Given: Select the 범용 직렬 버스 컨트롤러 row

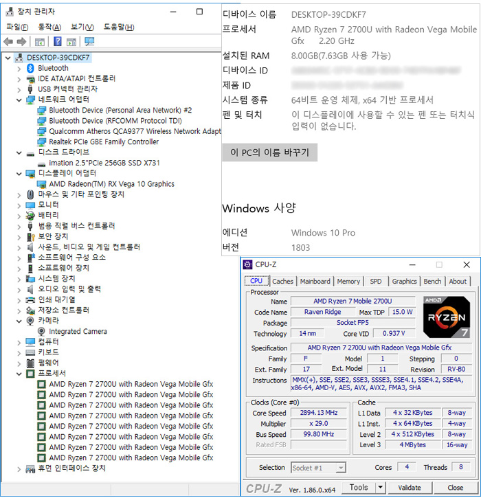Looking at the screenshot, I should click(x=76, y=226).
